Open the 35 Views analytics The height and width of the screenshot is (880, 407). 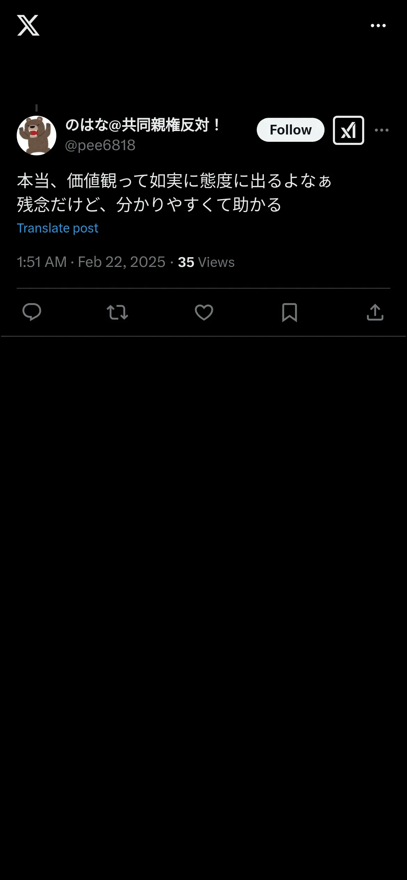click(x=206, y=262)
